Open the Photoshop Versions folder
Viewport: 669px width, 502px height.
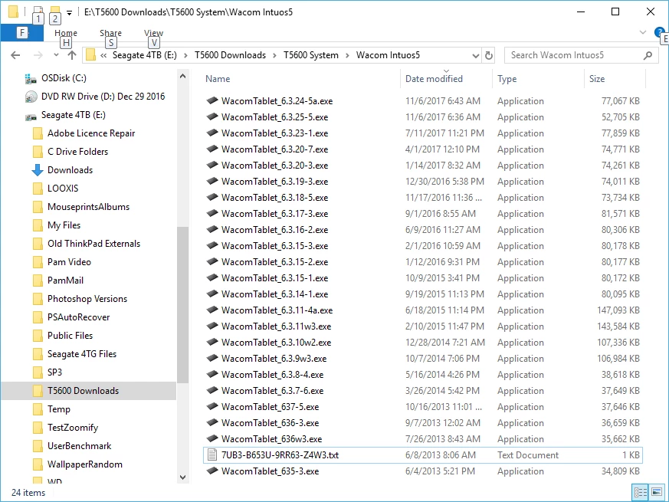click(x=87, y=299)
